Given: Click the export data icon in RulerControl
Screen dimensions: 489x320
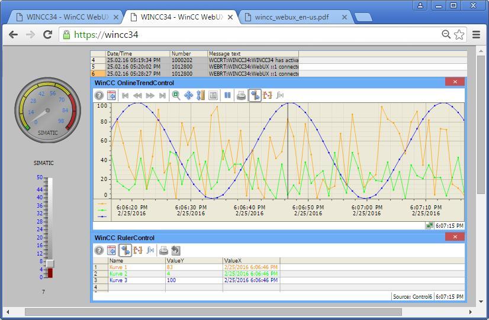Looking at the screenshot, I should [176, 250].
